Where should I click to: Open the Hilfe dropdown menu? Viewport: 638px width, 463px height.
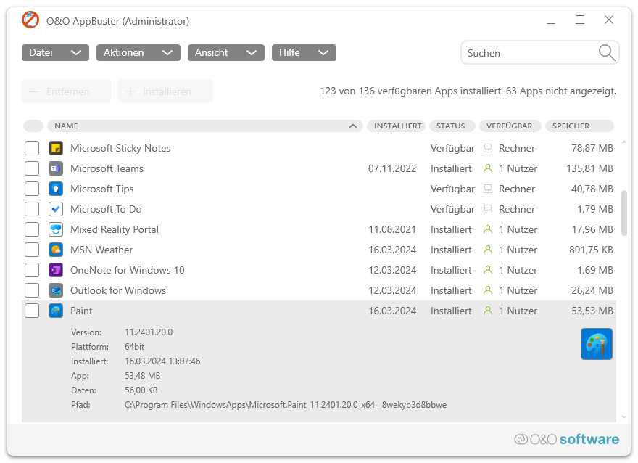click(x=304, y=52)
